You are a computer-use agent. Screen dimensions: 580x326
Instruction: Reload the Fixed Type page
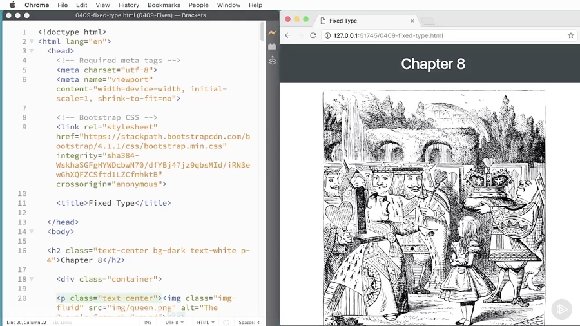click(313, 35)
